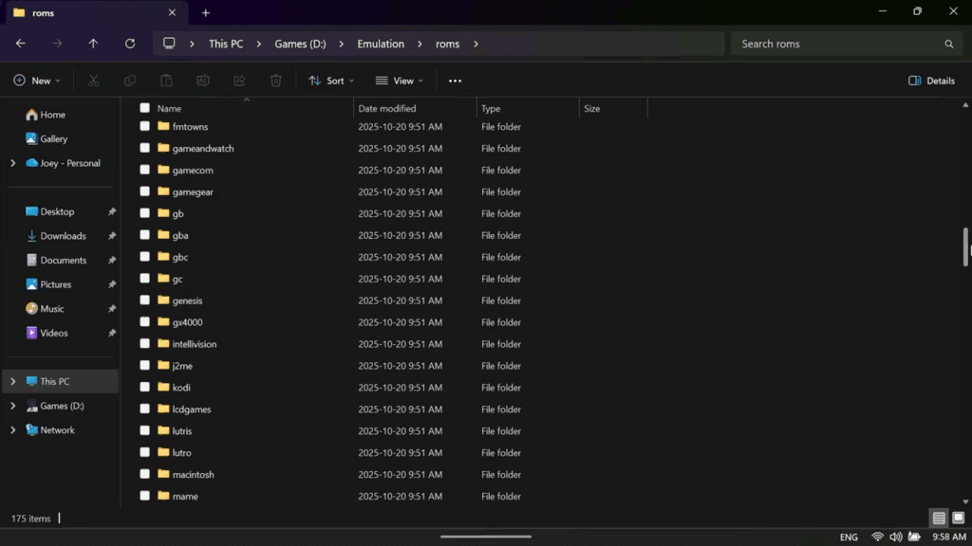
Task: Click the Paste icon on the toolbar
Action: click(166, 81)
